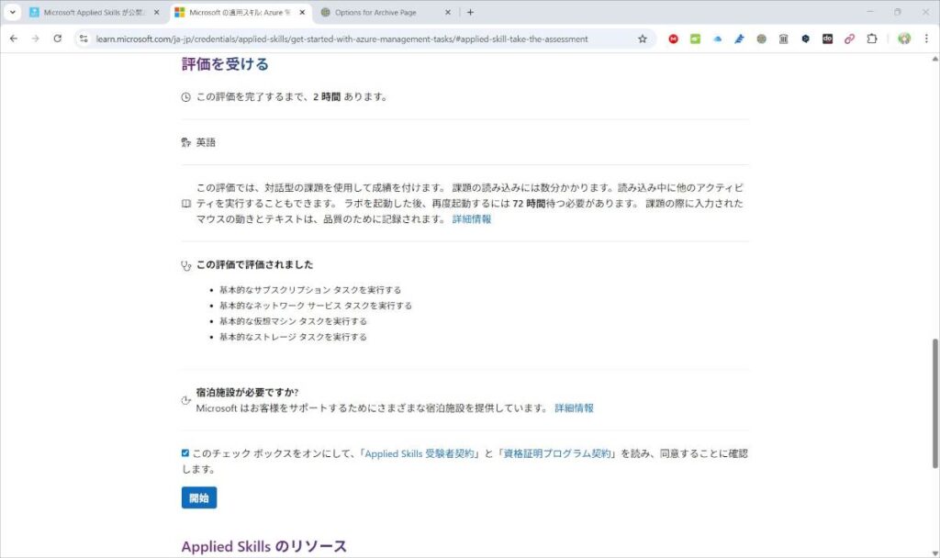Click 基本的な仮想マシン タスクを実行する bullet
The width and height of the screenshot is (940, 558).
click(x=293, y=321)
